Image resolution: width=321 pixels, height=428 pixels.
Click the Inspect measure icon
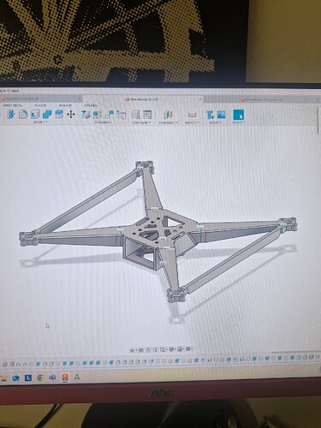tap(192, 116)
